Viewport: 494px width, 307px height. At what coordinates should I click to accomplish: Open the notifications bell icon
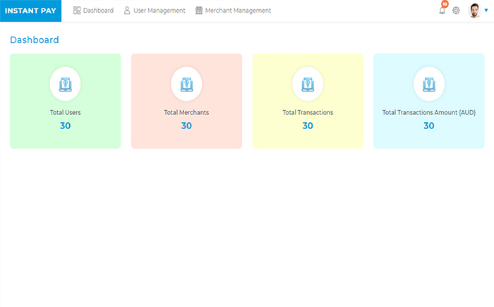(x=442, y=11)
